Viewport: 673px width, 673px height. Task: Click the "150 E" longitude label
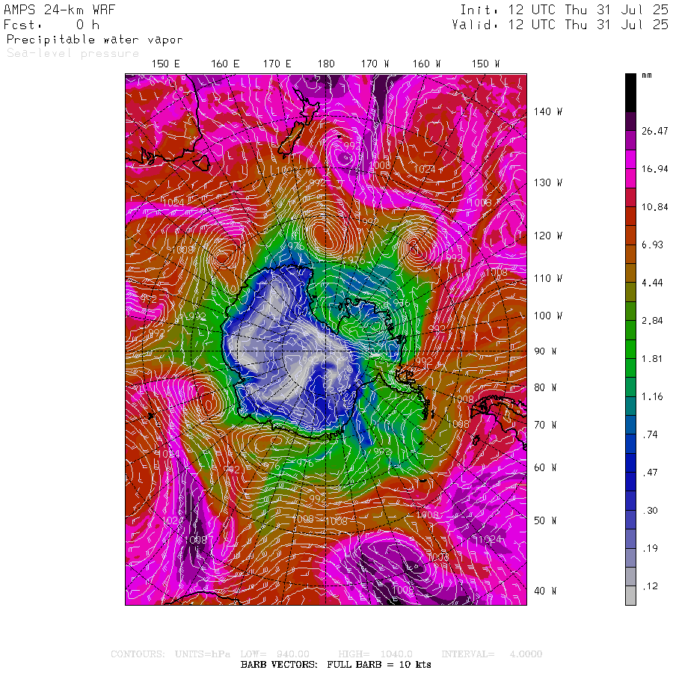point(166,64)
